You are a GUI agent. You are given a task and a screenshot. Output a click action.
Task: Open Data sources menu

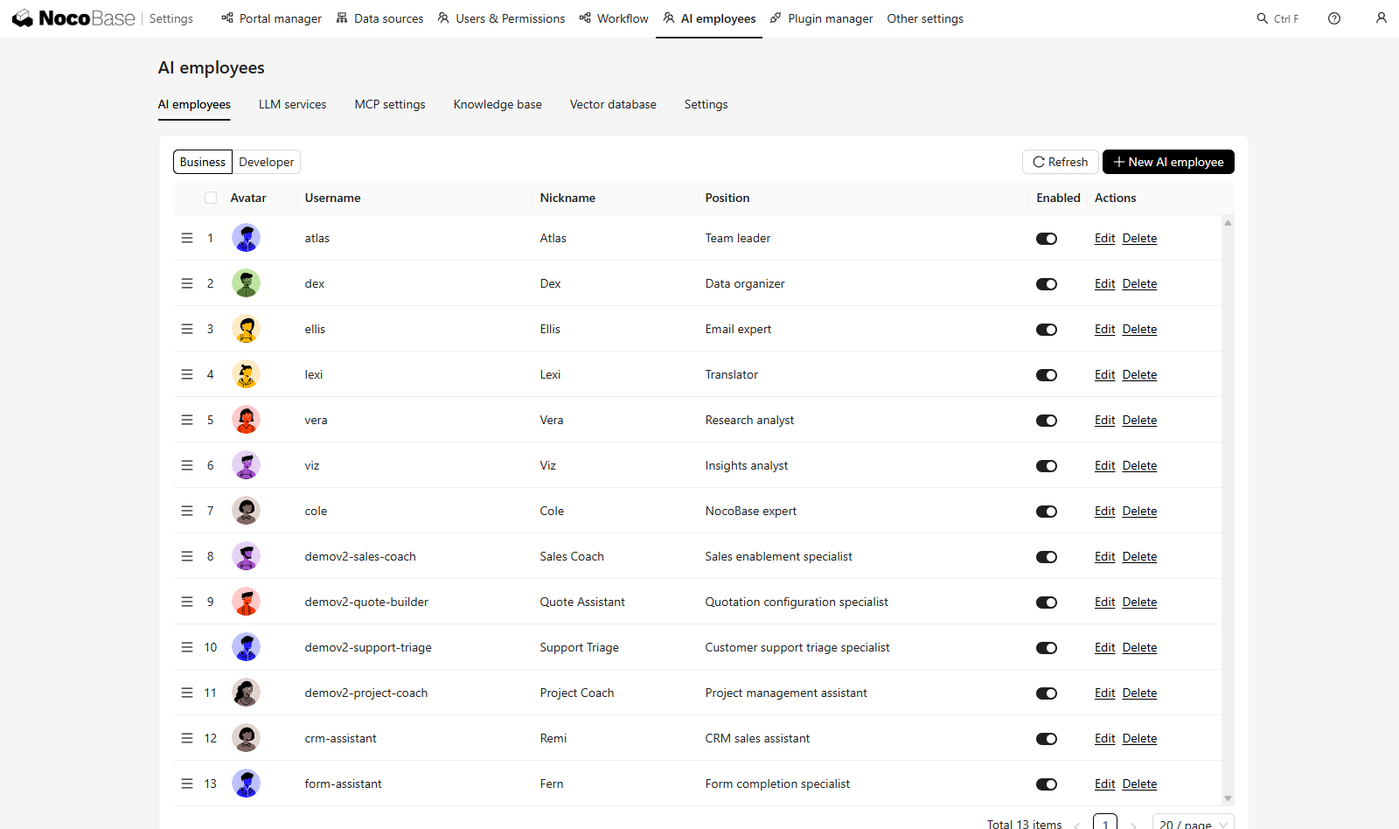(379, 18)
